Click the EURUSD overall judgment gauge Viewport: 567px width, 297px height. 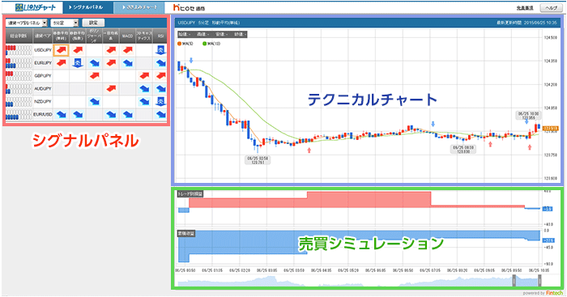(x=19, y=115)
